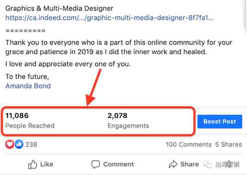
Task: Open the 5 Shares list
Action: (228, 144)
